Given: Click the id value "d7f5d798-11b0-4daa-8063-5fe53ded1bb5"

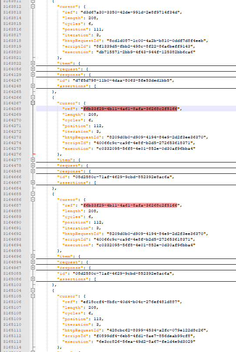Looking at the screenshot, I should click(122, 80).
